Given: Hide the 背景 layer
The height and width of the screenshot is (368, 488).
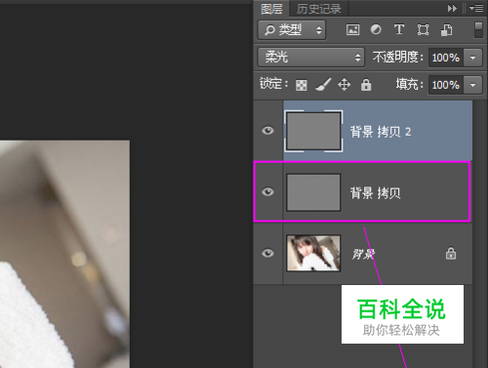Looking at the screenshot, I should click(x=267, y=253).
